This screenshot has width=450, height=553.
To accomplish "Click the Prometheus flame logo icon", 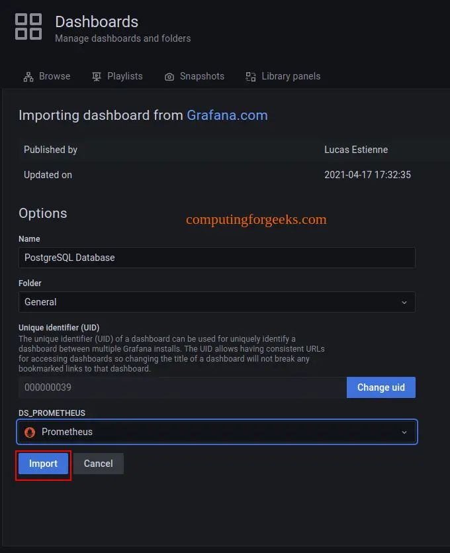I will pyautogui.click(x=30, y=432).
